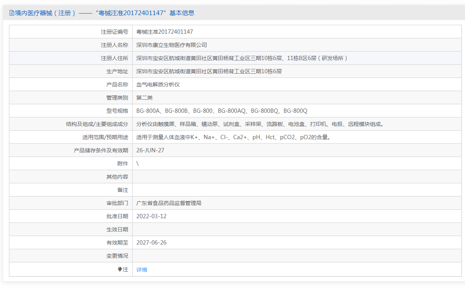Click the 变更情况 row label

coord(117,256)
